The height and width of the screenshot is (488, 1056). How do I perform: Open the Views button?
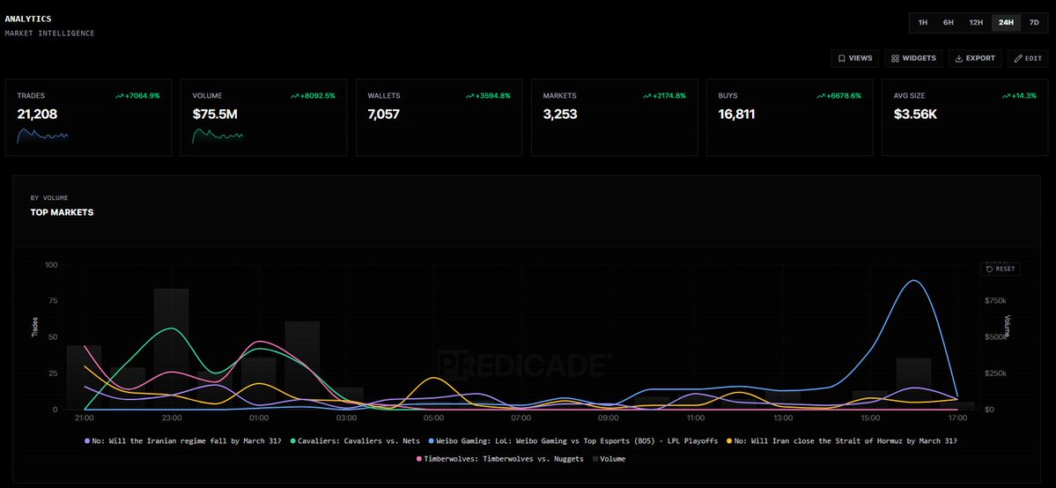(x=854, y=59)
